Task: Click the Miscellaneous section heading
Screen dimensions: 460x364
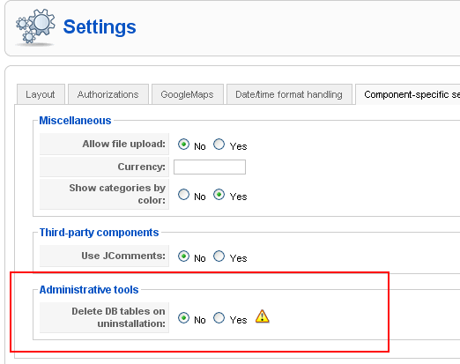Action: [x=75, y=121]
